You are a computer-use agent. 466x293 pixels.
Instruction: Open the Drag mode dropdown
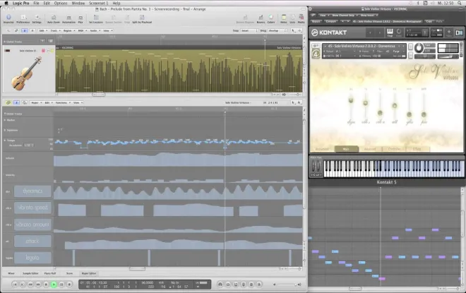[x=277, y=30]
